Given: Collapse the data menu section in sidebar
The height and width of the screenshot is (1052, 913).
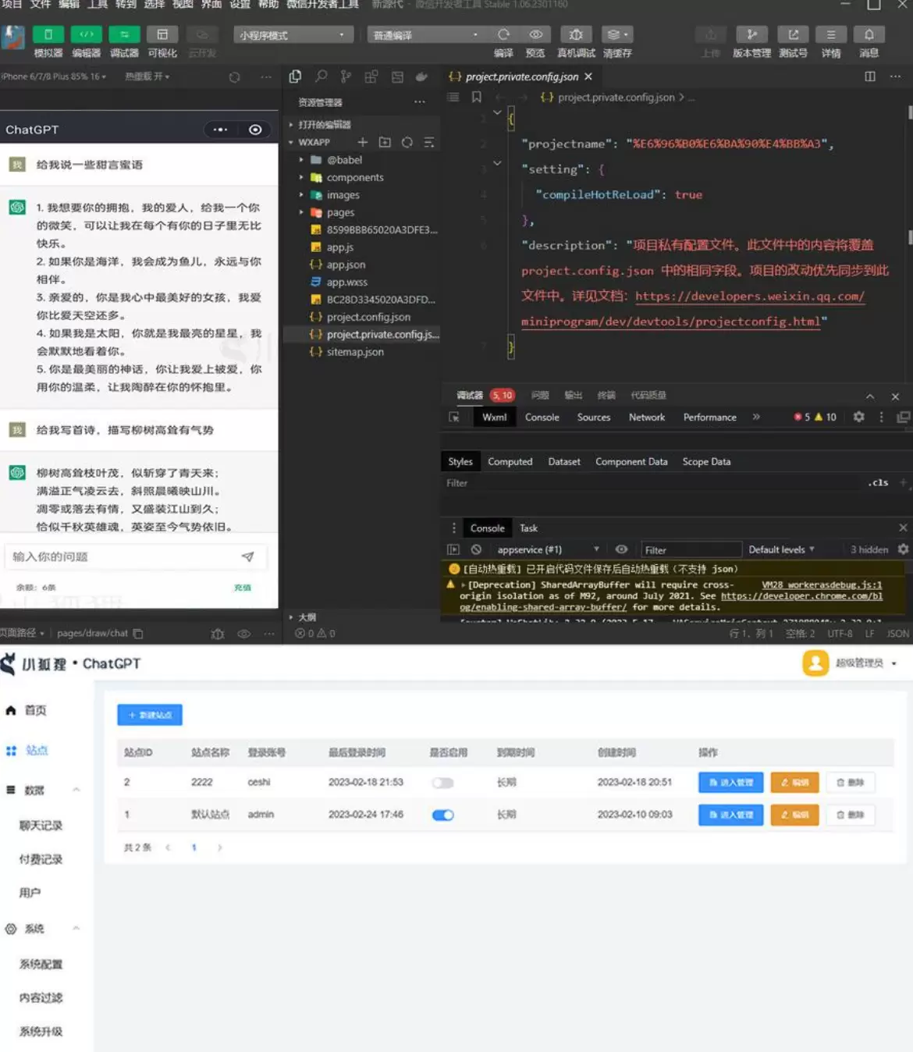Looking at the screenshot, I should (x=76, y=790).
